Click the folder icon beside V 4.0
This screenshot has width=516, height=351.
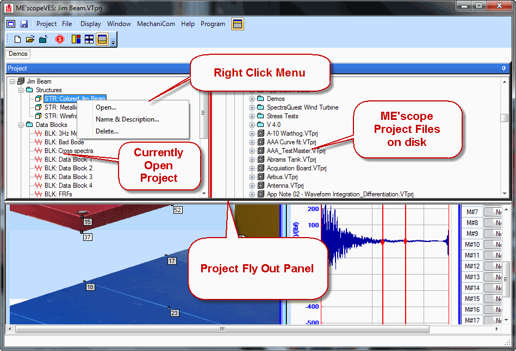coord(260,124)
